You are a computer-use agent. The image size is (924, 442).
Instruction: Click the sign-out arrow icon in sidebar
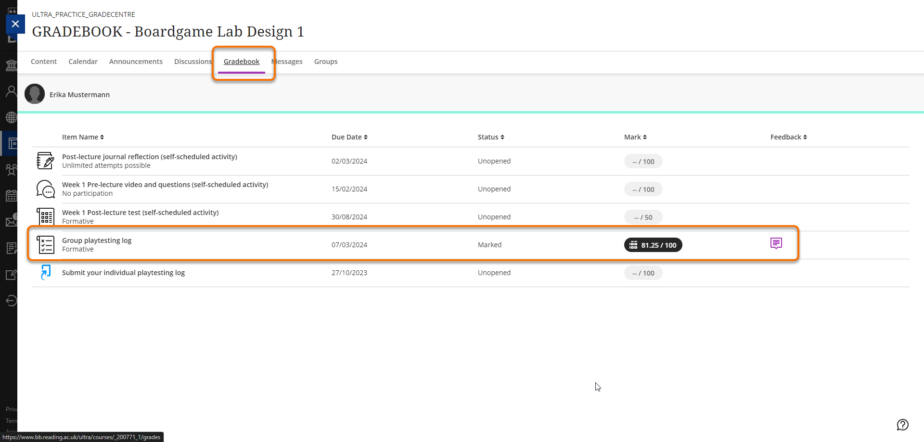[x=11, y=301]
